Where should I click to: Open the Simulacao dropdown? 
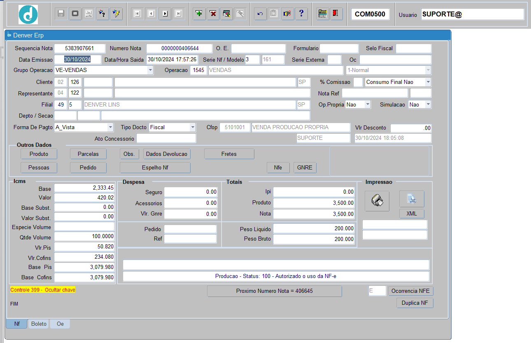tap(428, 104)
